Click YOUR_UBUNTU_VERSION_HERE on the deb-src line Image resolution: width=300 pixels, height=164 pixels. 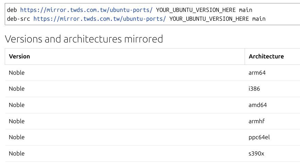click(x=209, y=19)
